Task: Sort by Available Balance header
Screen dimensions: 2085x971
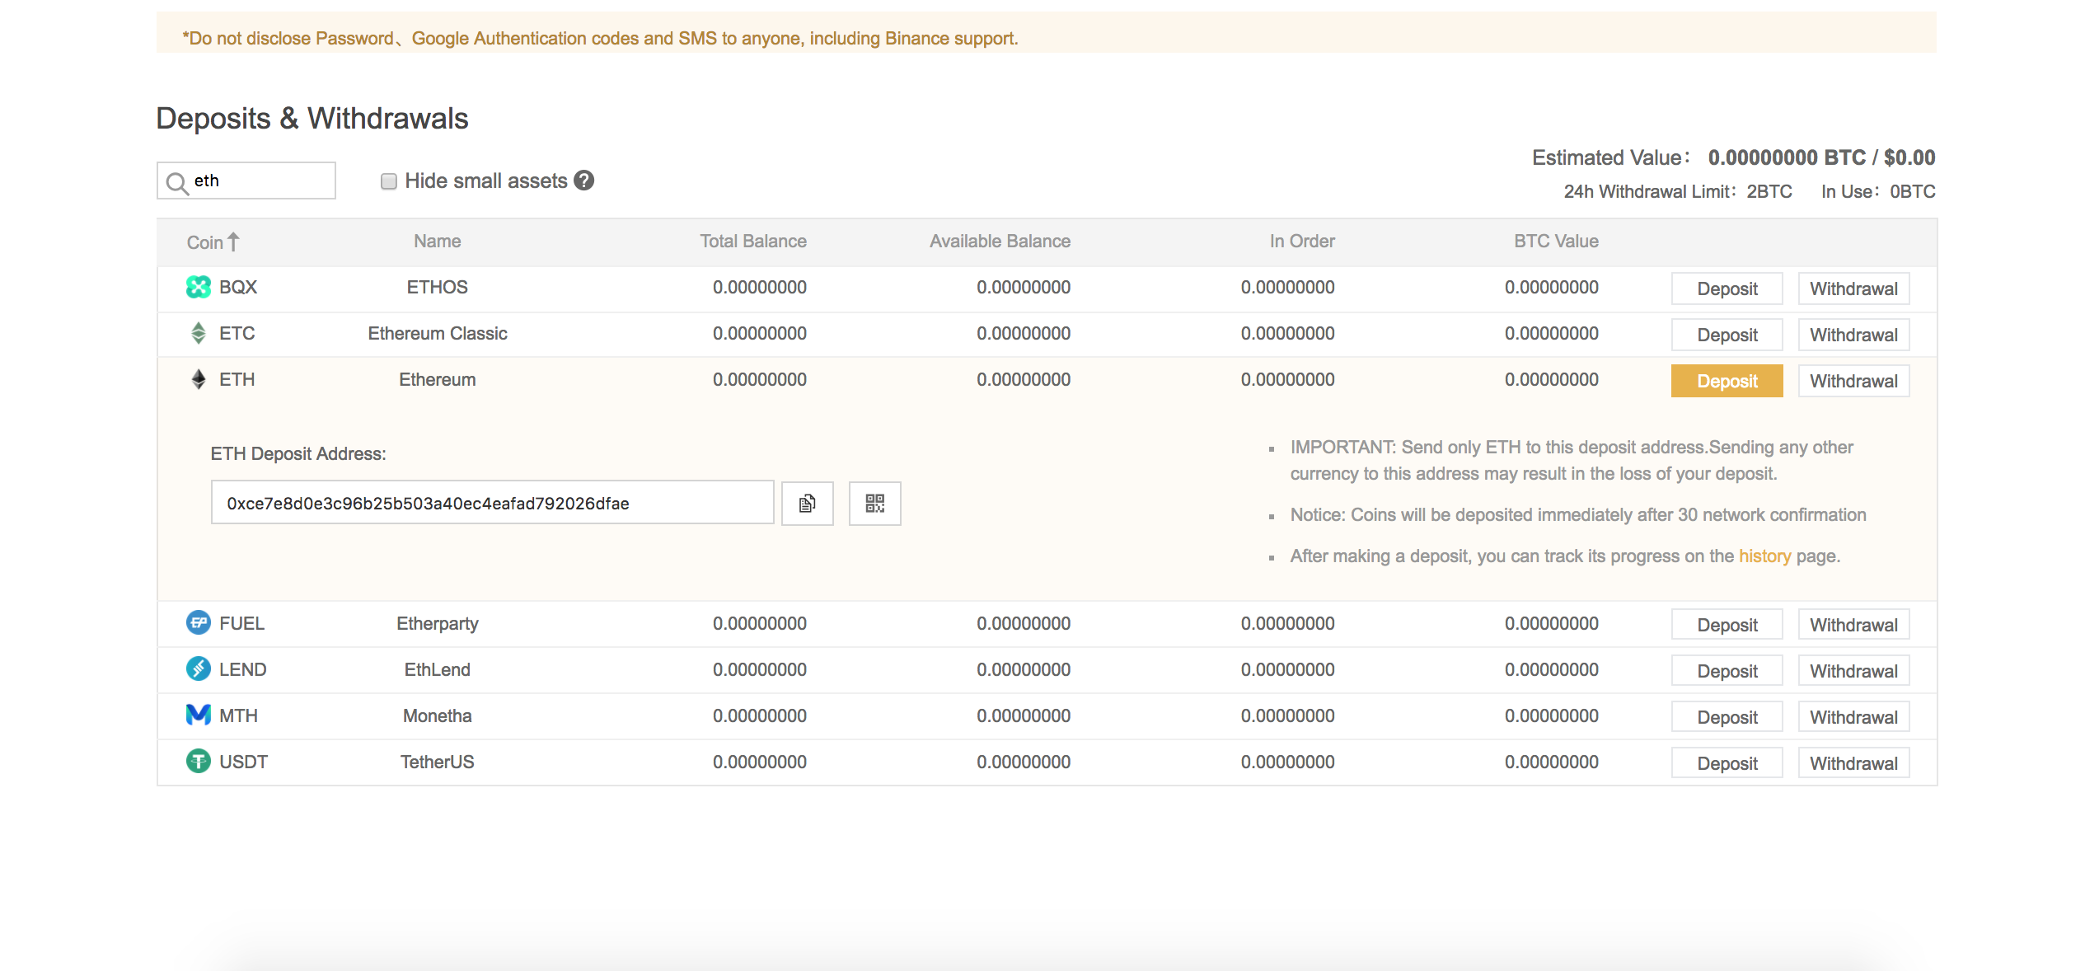Action: coord(1000,242)
